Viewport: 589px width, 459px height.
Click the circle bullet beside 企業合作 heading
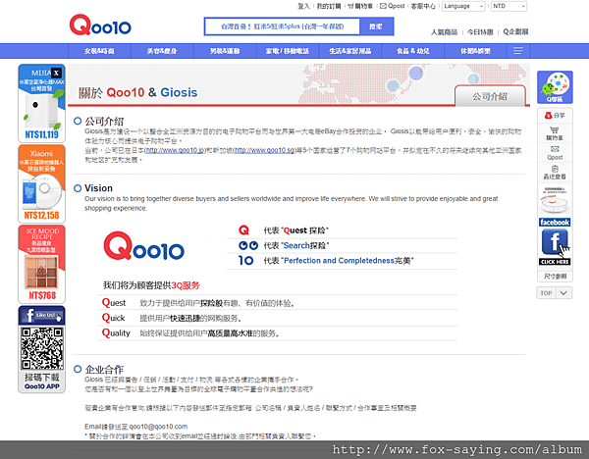[x=78, y=369]
